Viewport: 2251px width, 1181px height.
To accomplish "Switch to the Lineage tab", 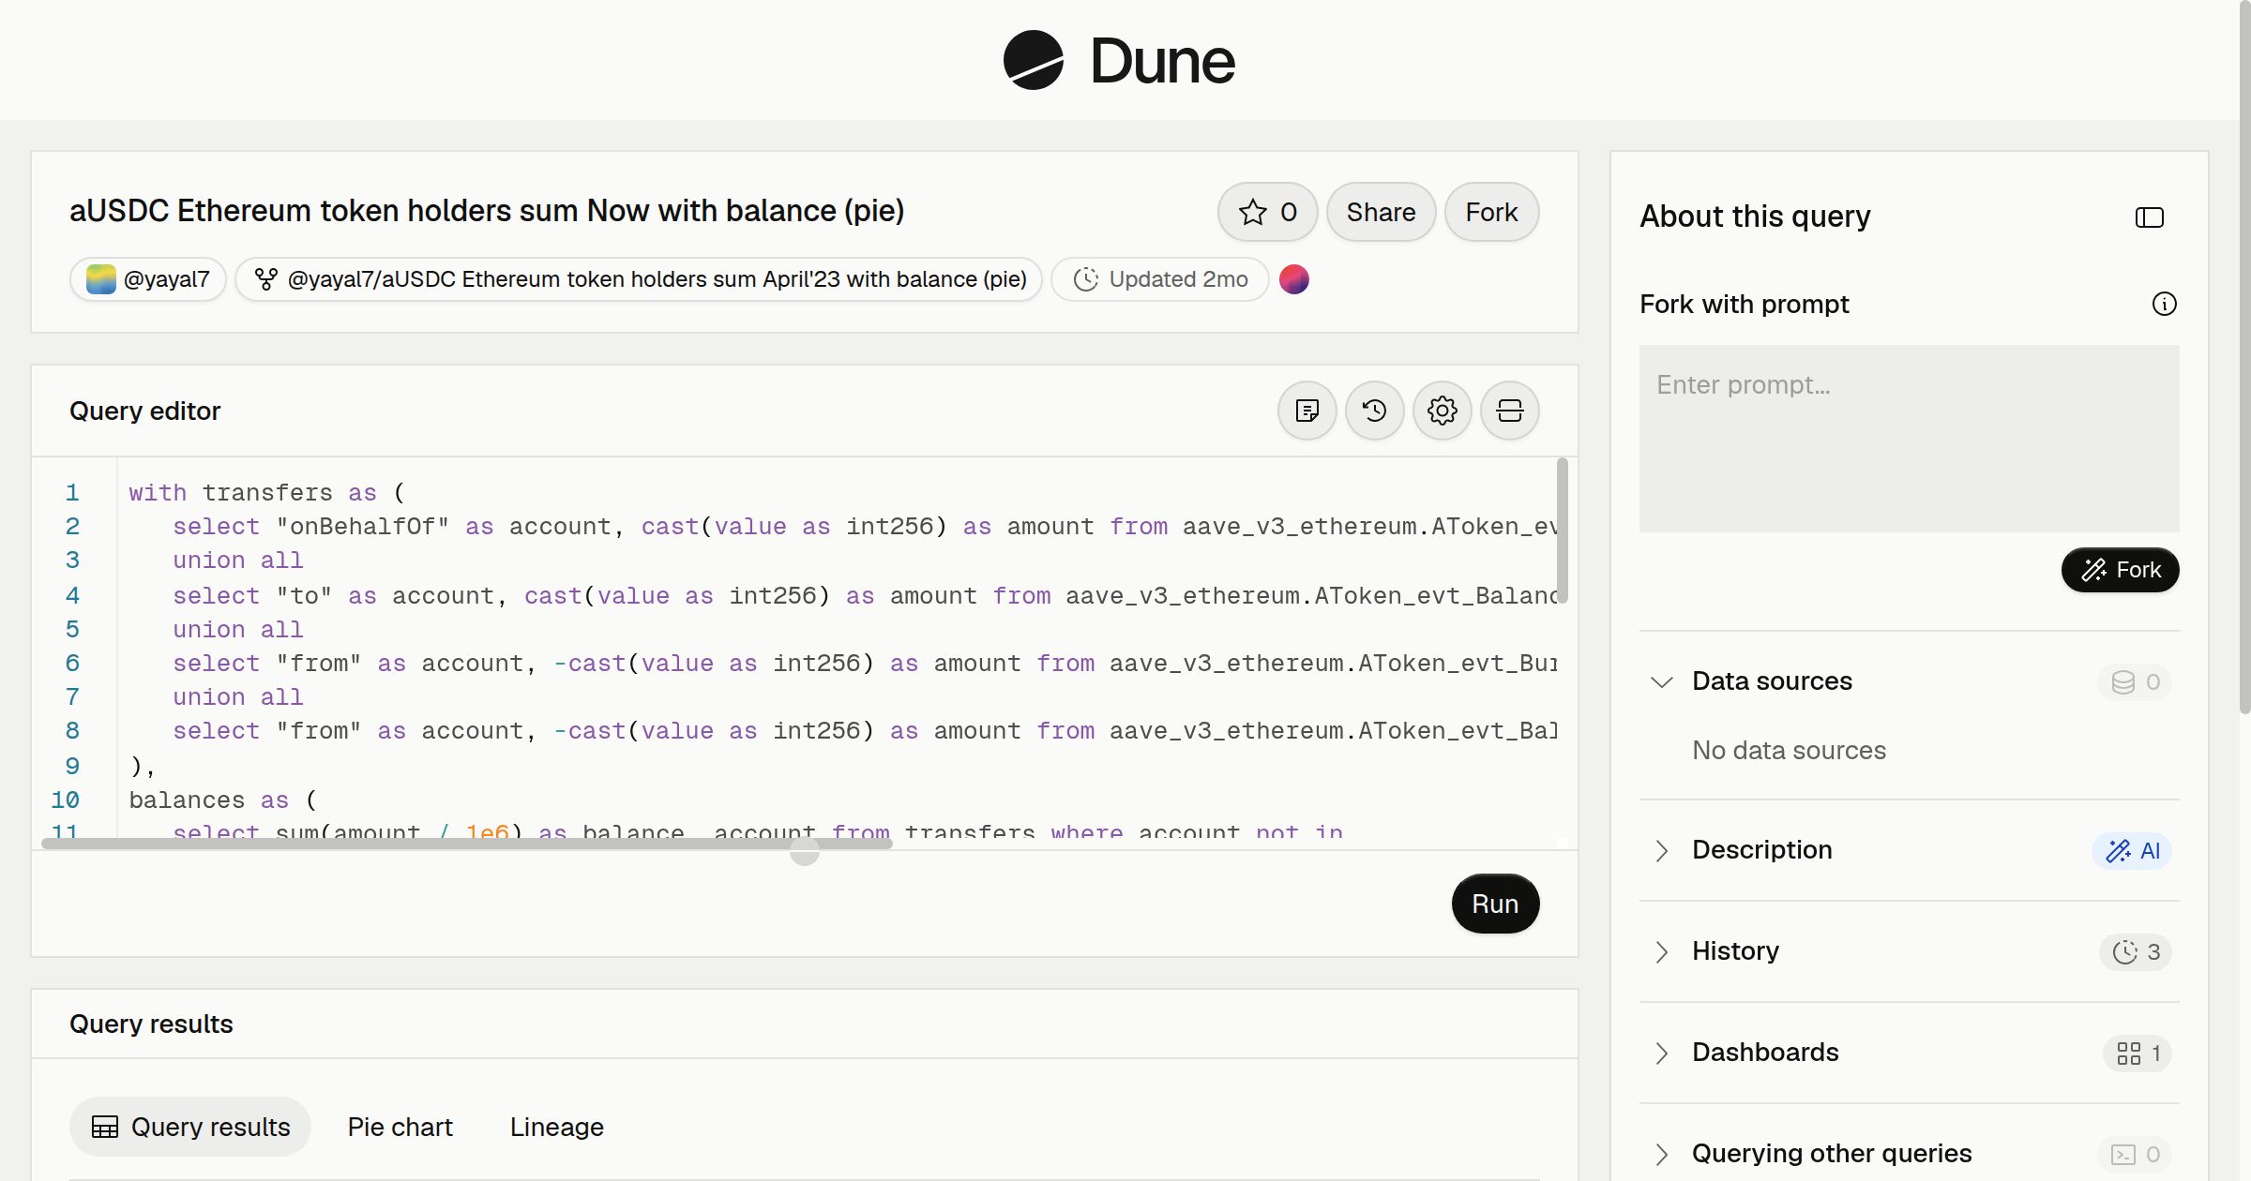I will (x=556, y=1127).
